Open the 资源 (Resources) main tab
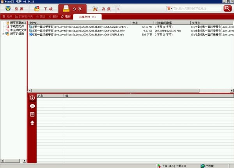The height and width of the screenshot is (168, 234). pos(14,9)
